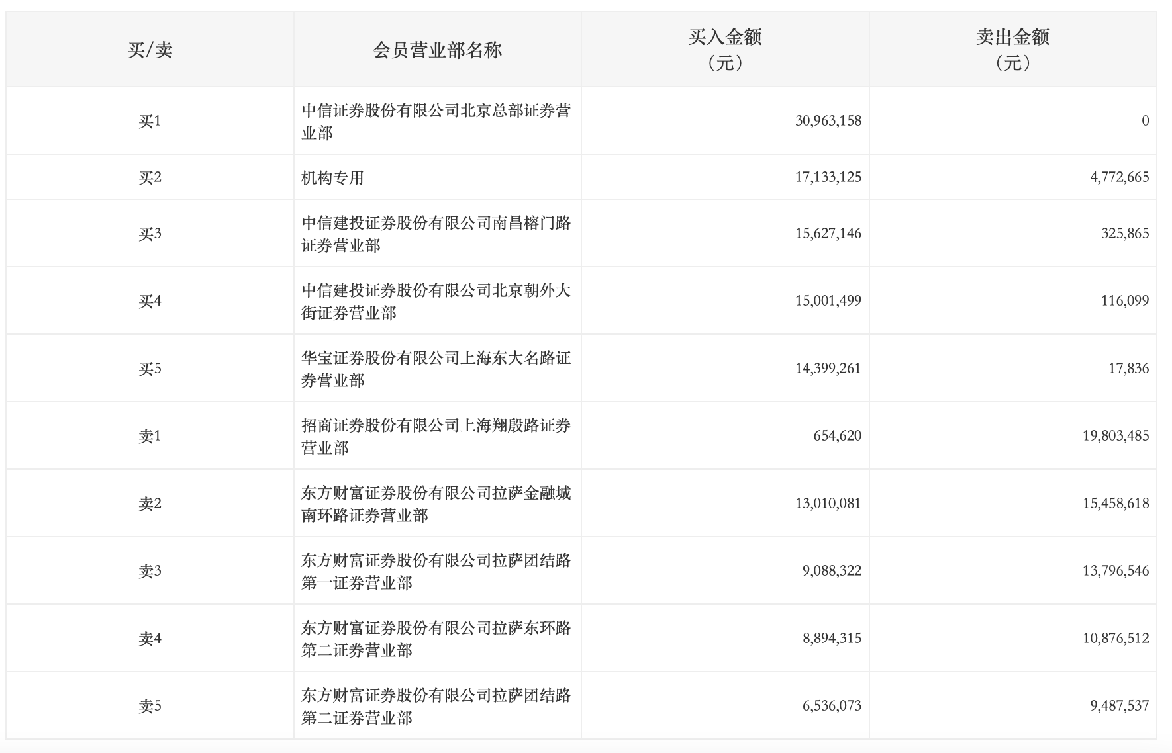Click buy amount 13,010,081
The image size is (1172, 753).
click(828, 503)
